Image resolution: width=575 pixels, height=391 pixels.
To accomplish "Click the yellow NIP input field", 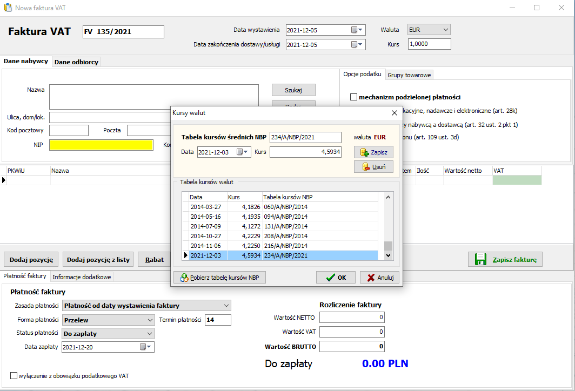I will tap(101, 145).
